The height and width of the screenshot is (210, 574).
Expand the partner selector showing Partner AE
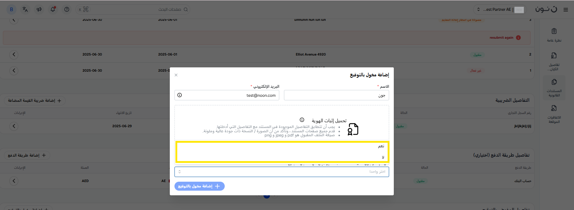(495, 10)
